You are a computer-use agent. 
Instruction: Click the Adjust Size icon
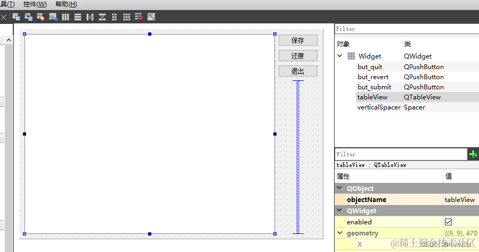pyautogui.click(x=151, y=17)
